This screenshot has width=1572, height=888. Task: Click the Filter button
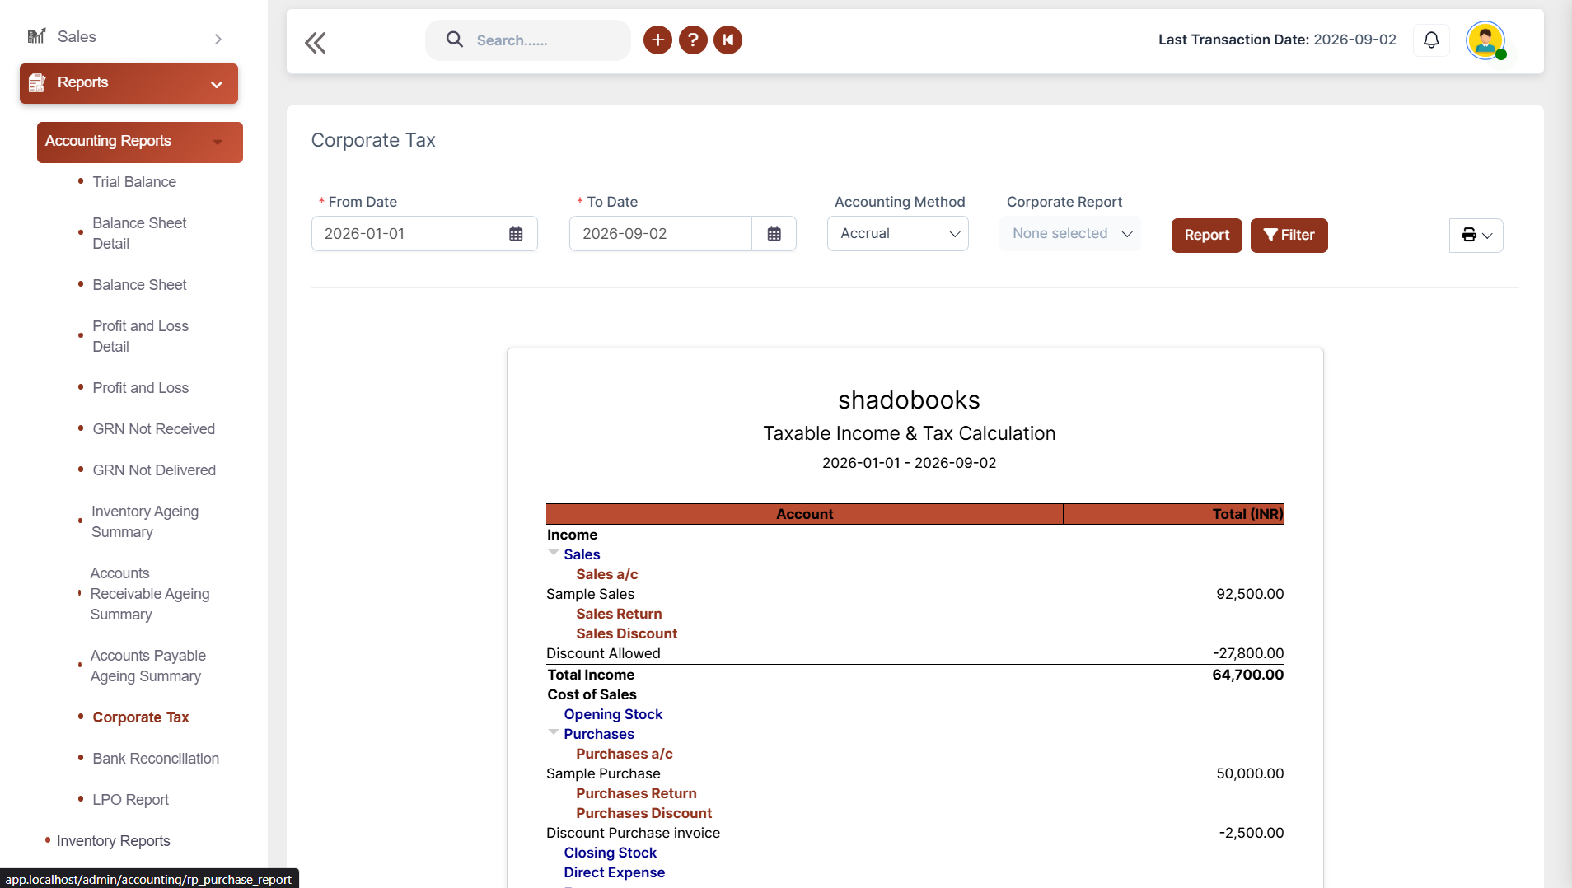point(1289,236)
